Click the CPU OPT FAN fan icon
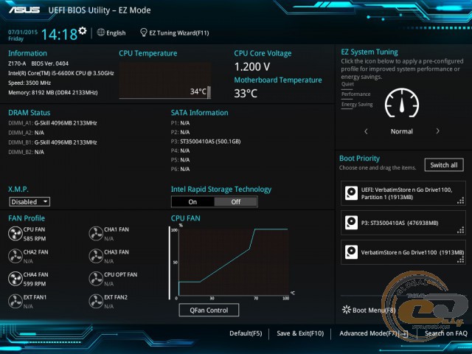Image resolution: width=472 pixels, height=354 pixels. click(96, 279)
